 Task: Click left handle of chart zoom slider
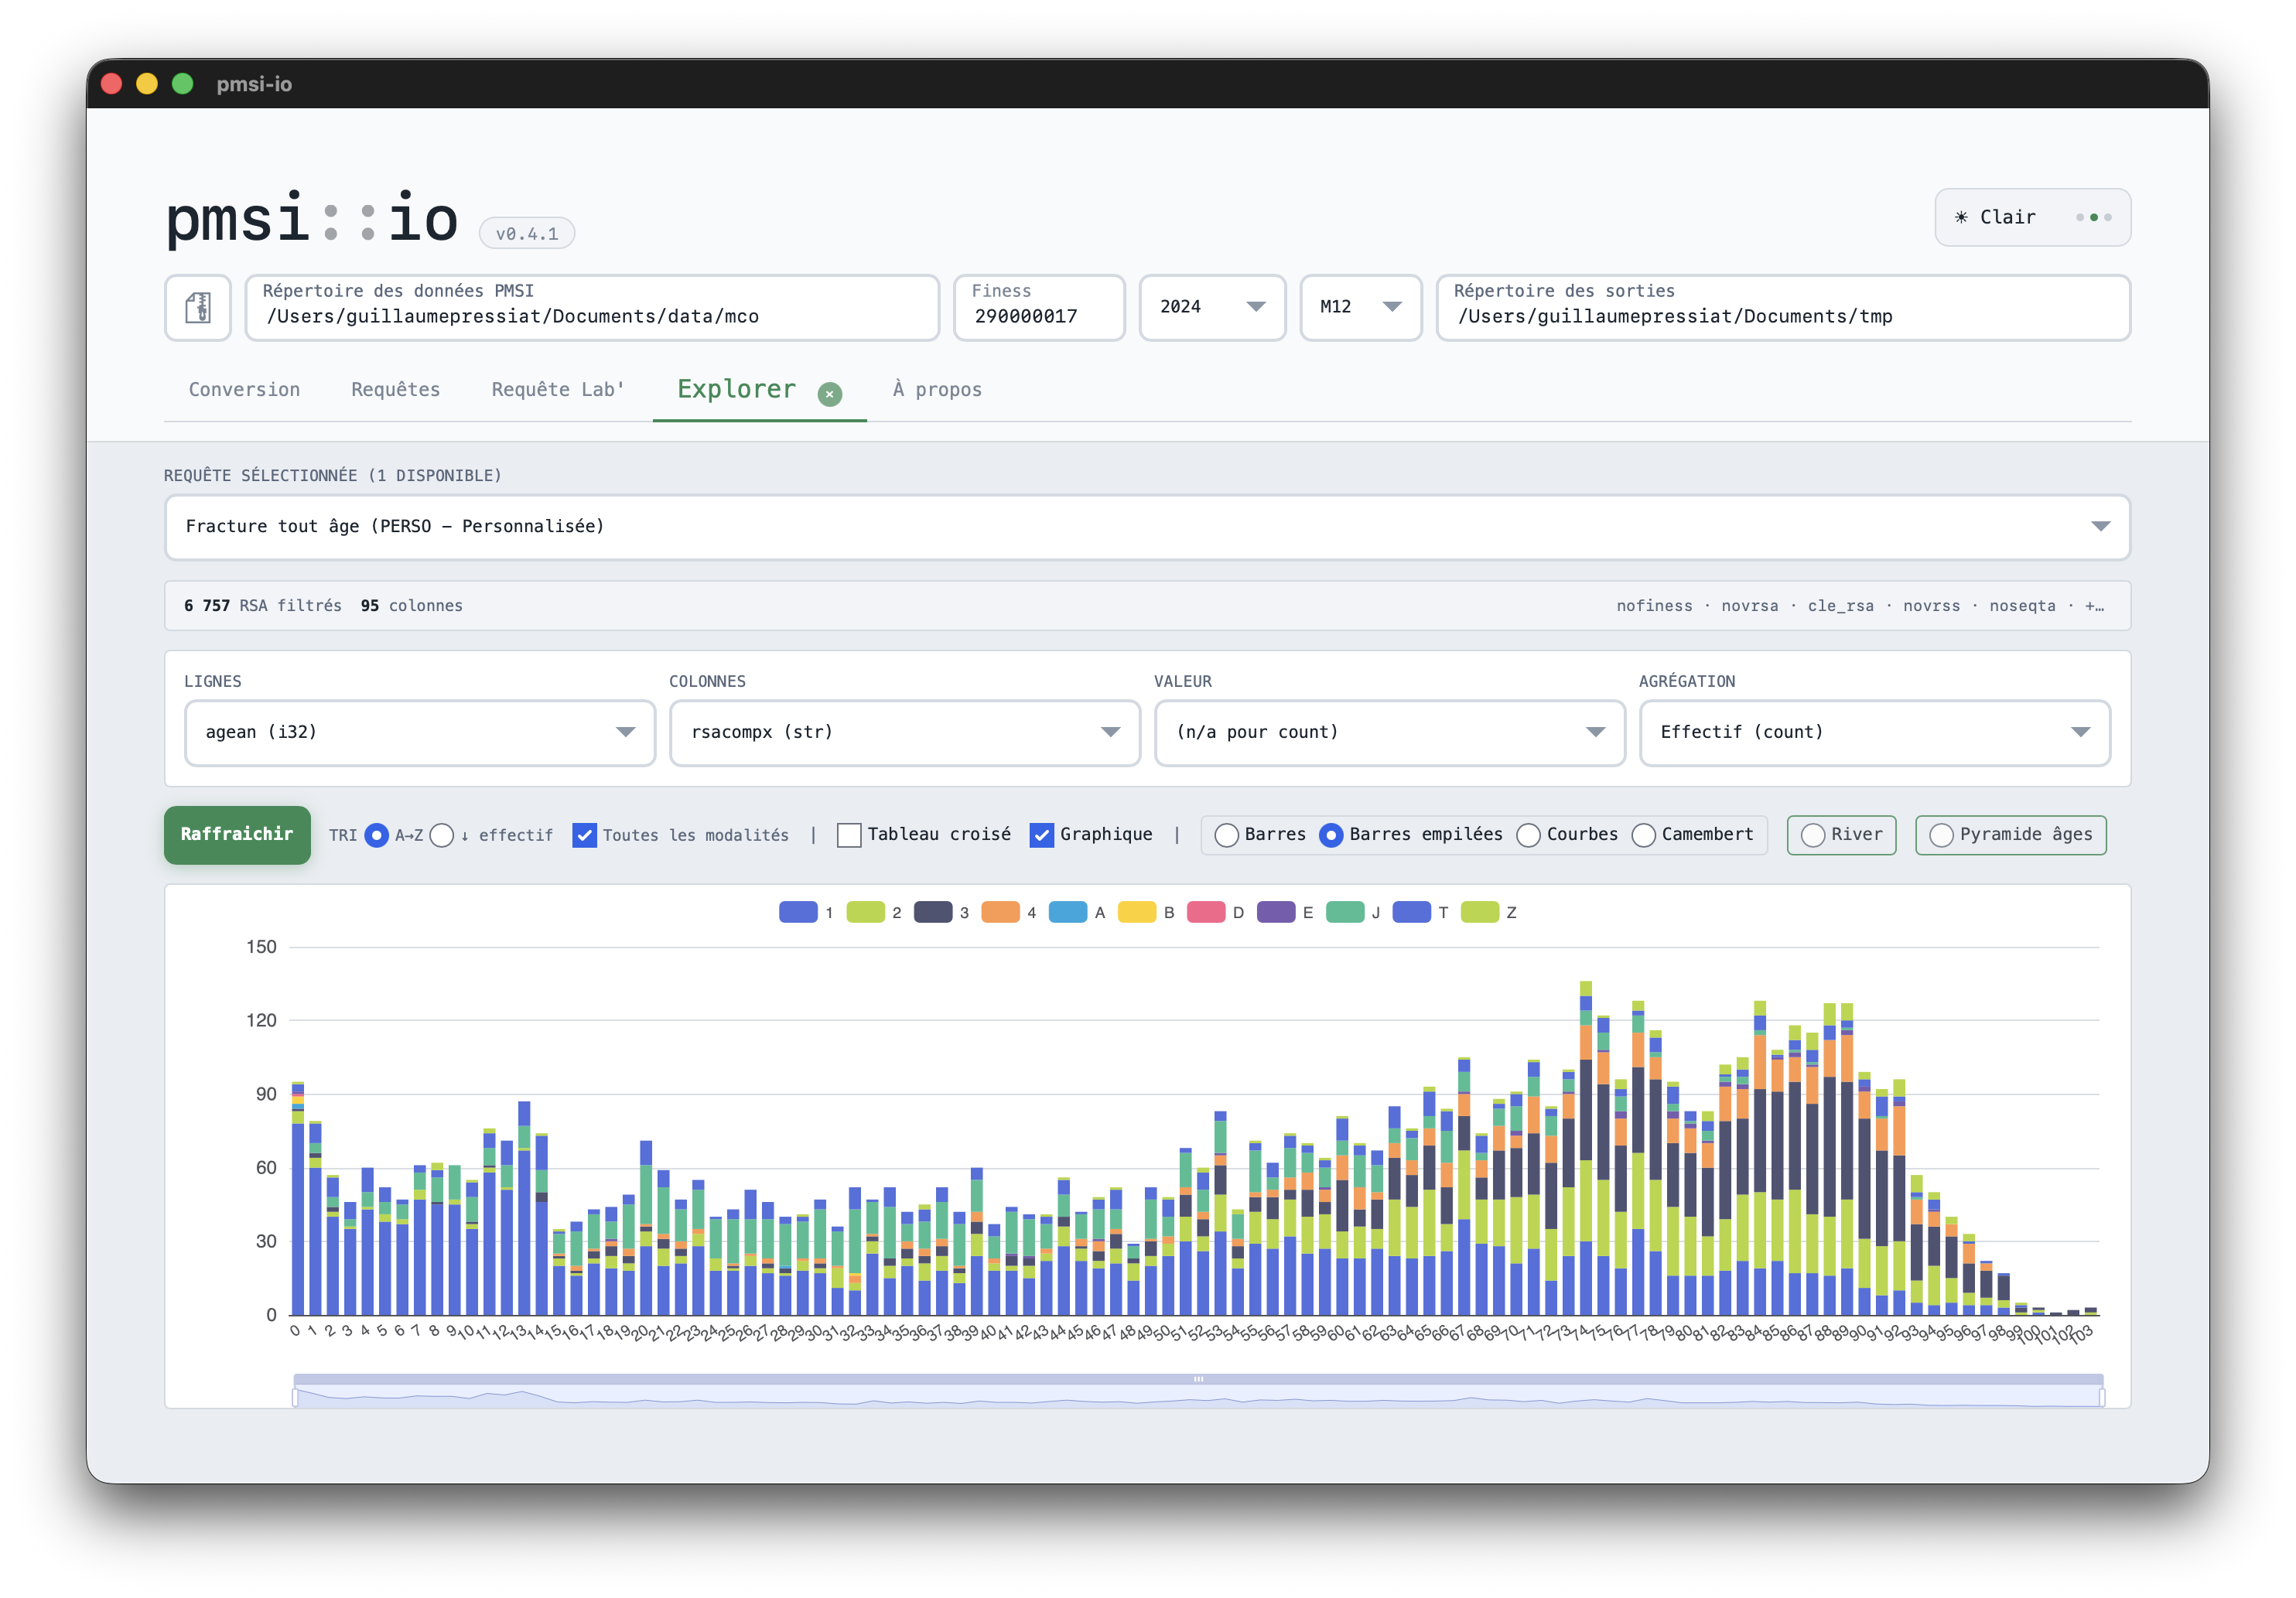point(295,1397)
